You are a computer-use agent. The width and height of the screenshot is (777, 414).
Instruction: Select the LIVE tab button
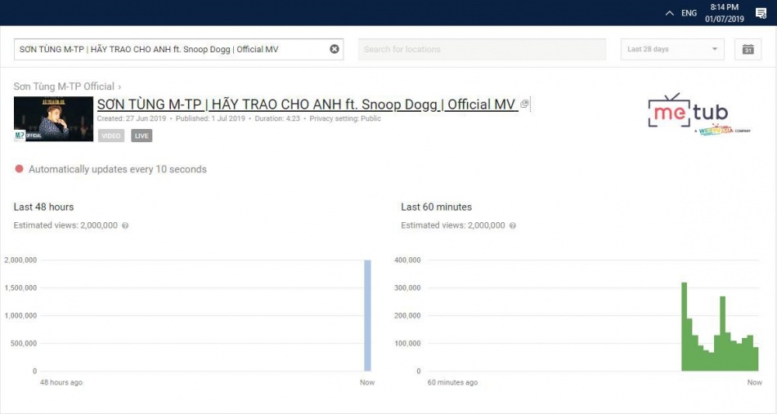coord(141,136)
